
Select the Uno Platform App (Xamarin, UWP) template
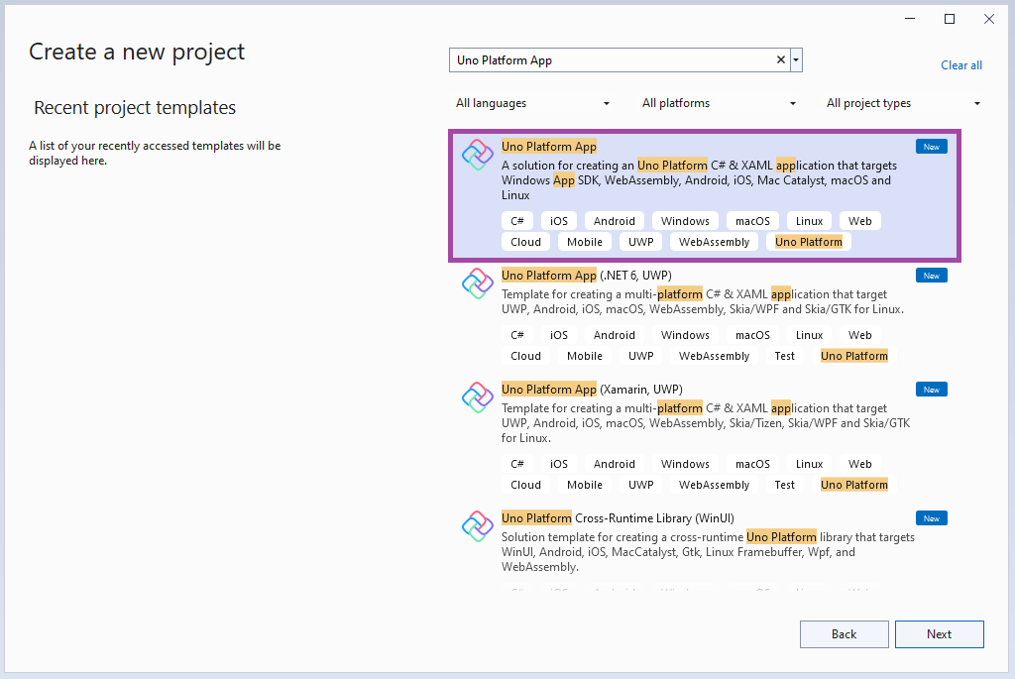pyautogui.click(x=705, y=440)
